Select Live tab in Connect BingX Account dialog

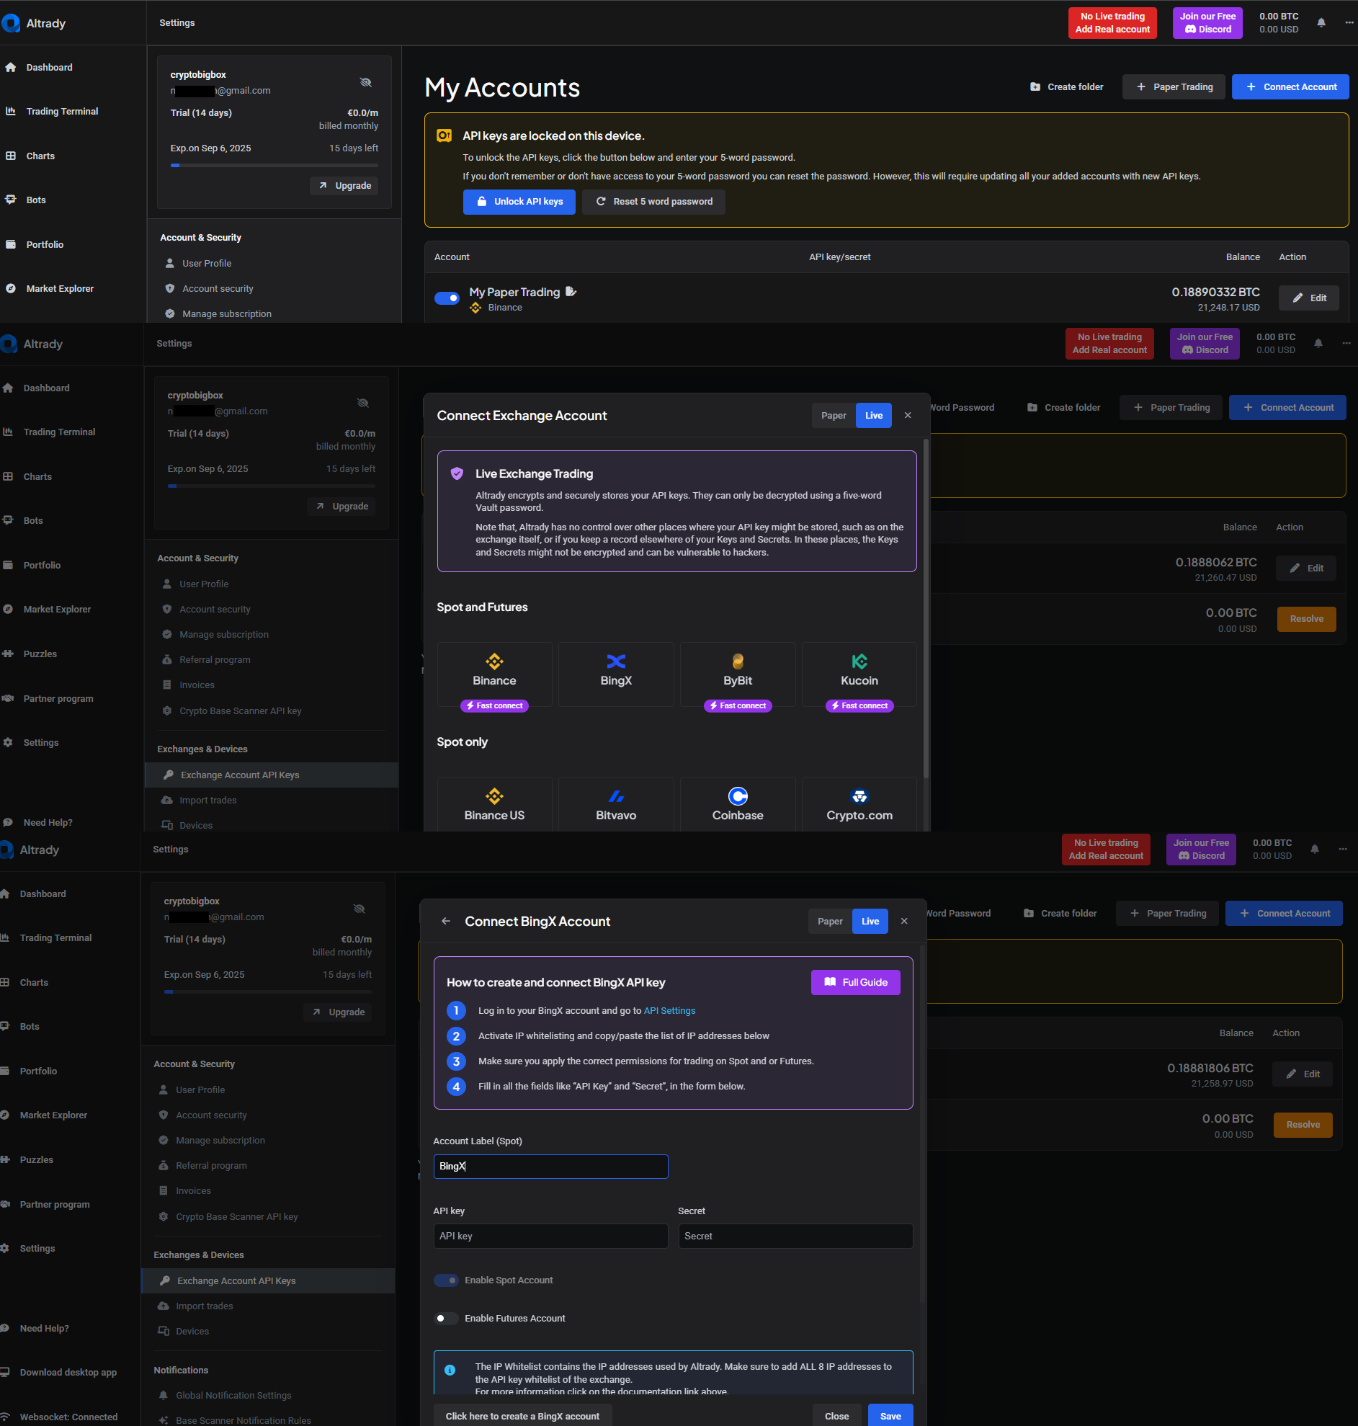(870, 922)
